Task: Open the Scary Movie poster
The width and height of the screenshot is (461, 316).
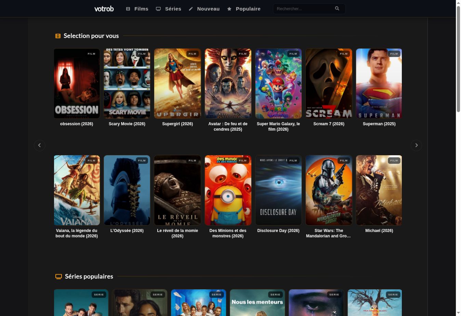Action: (127, 84)
